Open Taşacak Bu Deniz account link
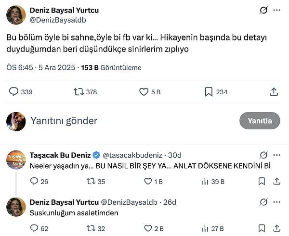289x236 pixels. pos(60,155)
